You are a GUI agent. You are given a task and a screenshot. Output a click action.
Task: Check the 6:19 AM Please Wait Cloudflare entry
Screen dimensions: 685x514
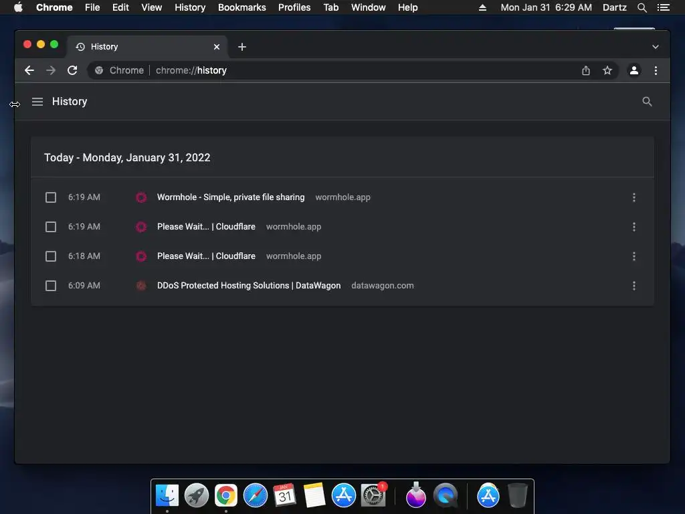coord(51,227)
